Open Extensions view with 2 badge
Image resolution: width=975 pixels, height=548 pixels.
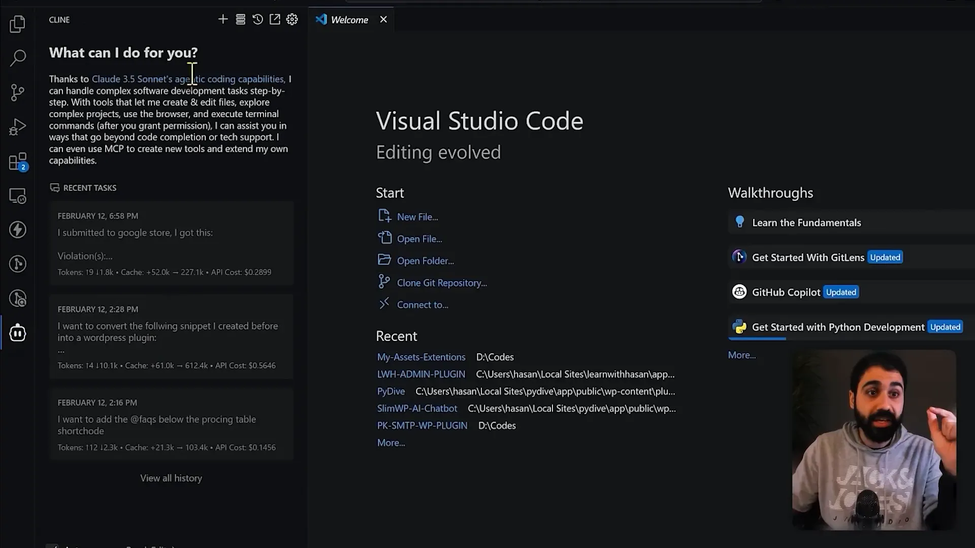pyautogui.click(x=18, y=161)
